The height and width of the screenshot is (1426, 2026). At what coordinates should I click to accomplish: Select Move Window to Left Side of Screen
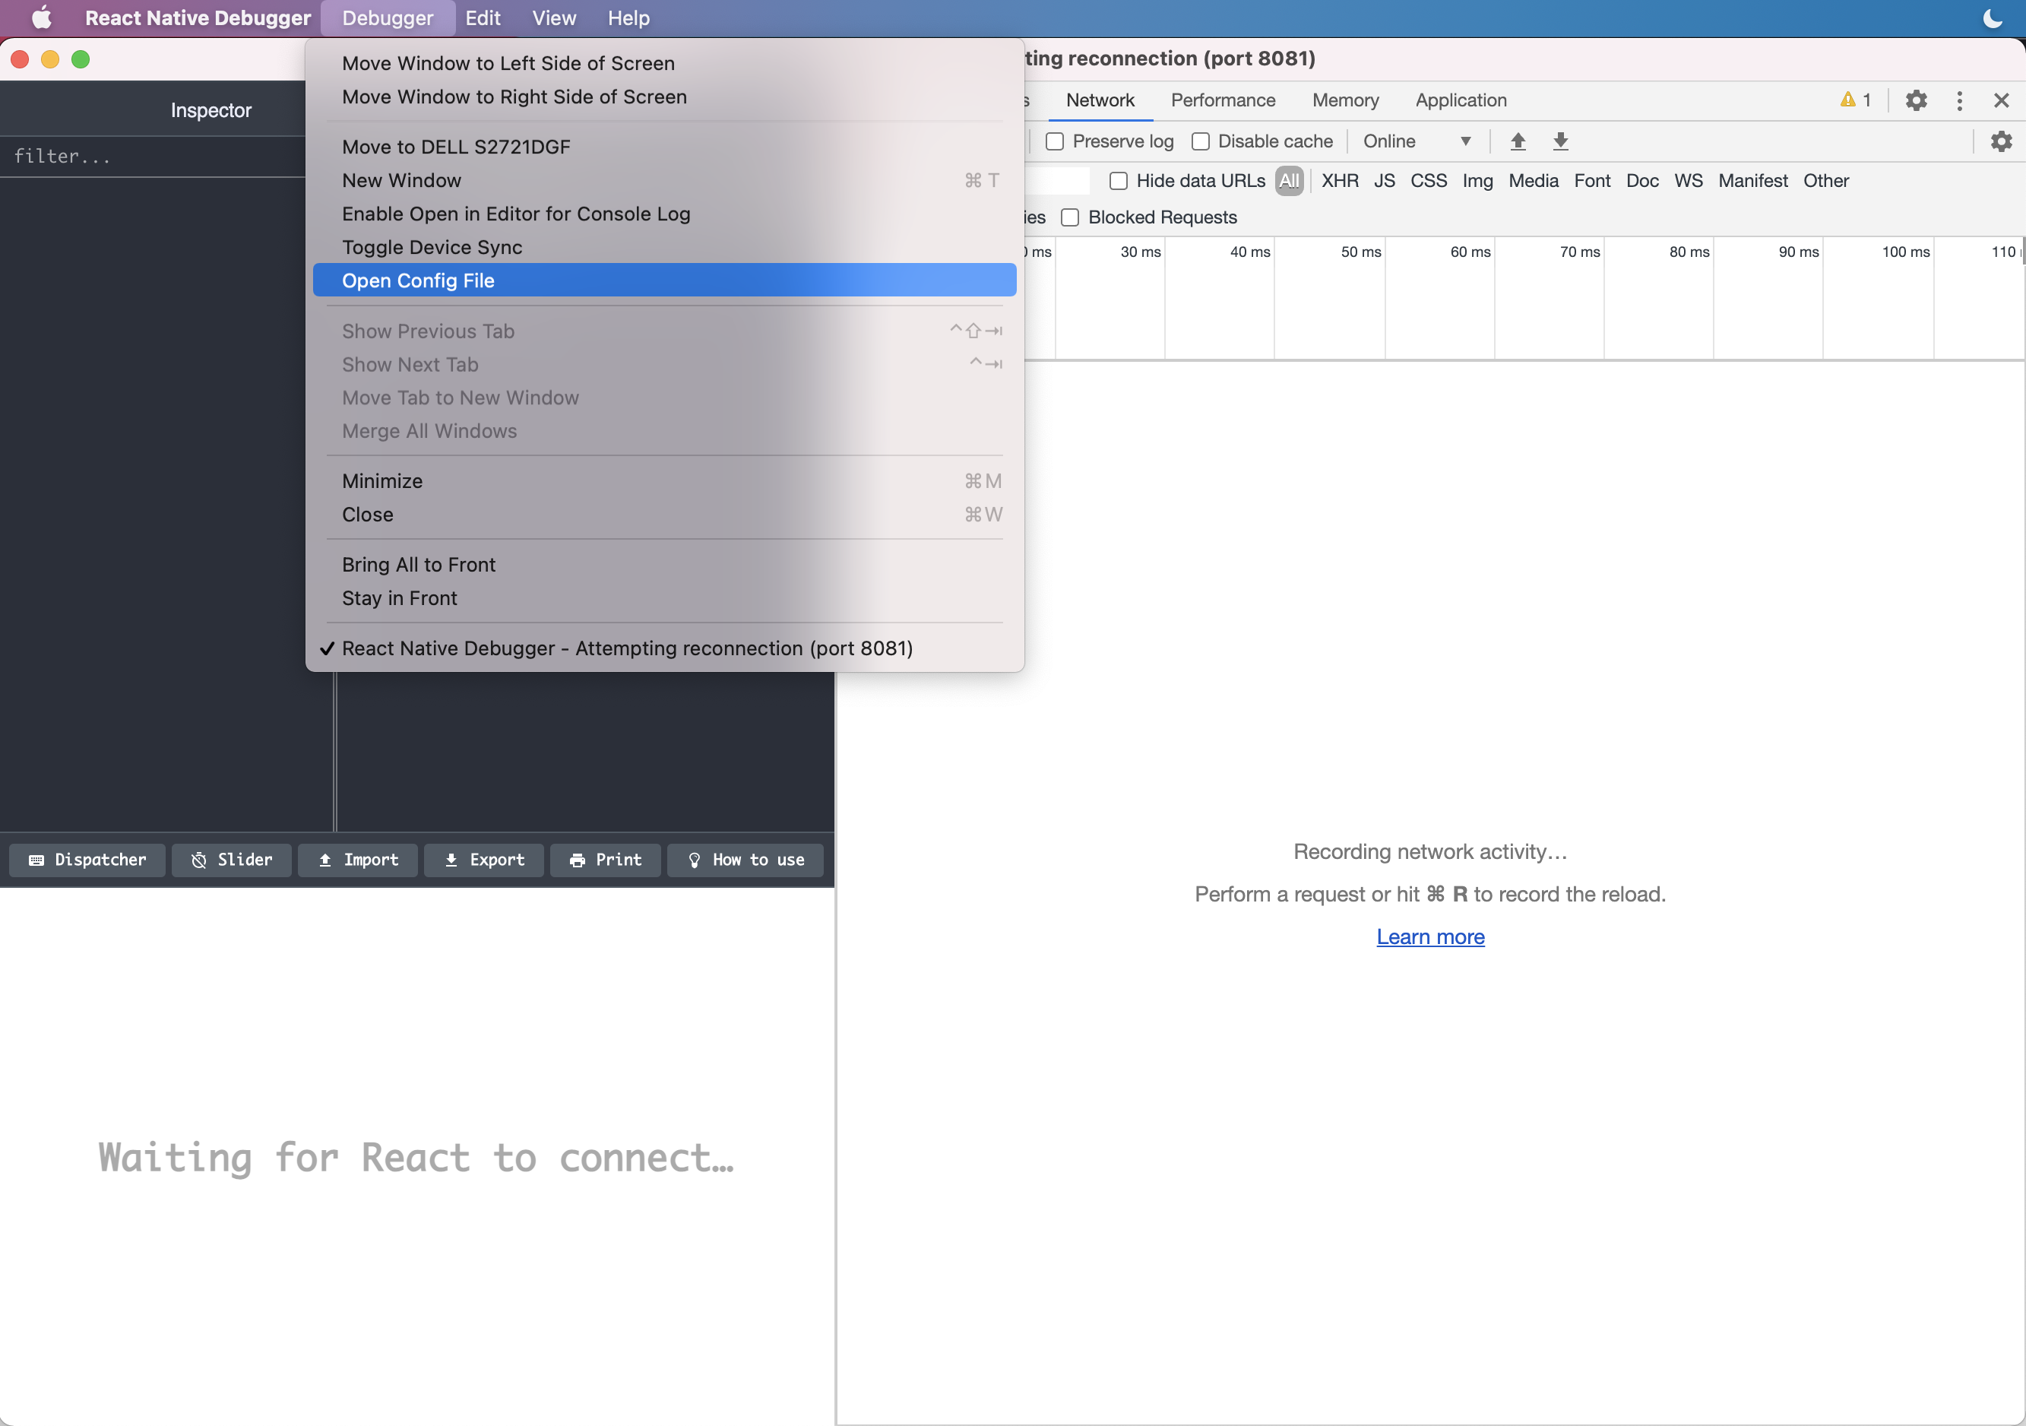coord(664,64)
